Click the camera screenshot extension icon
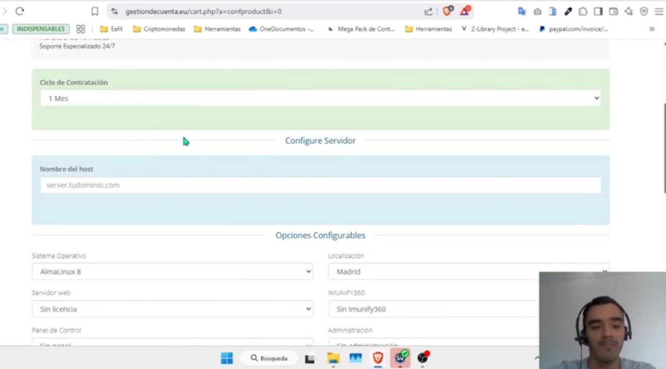The width and height of the screenshot is (666, 369). tap(537, 11)
